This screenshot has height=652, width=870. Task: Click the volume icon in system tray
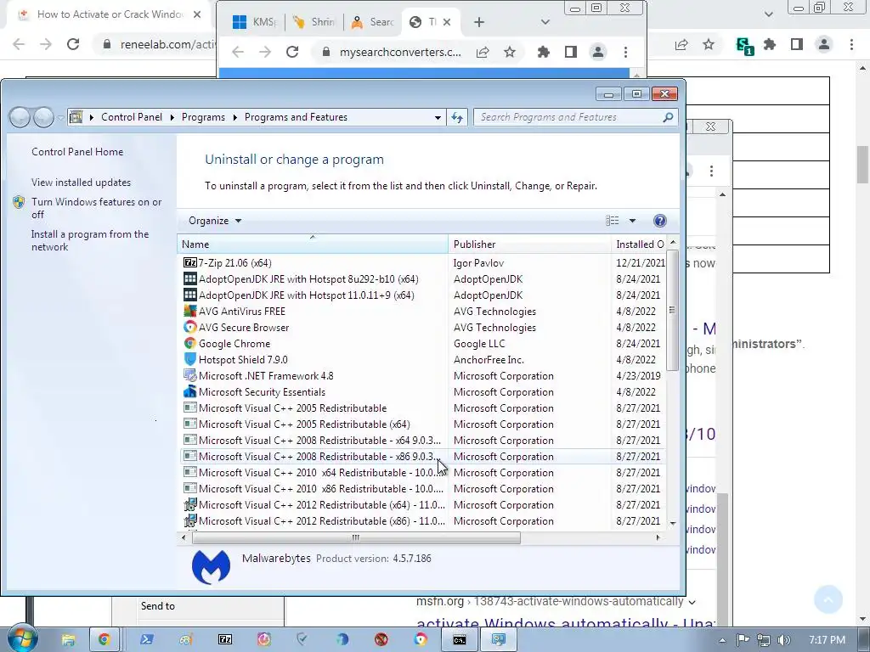click(784, 640)
